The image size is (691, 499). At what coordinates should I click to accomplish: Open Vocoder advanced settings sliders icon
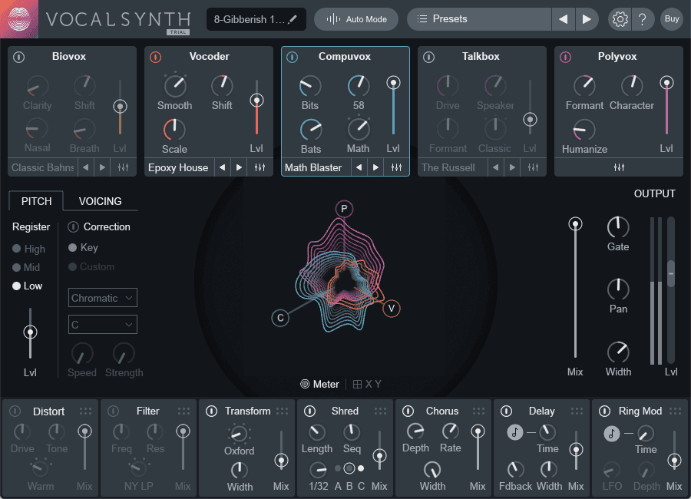260,167
